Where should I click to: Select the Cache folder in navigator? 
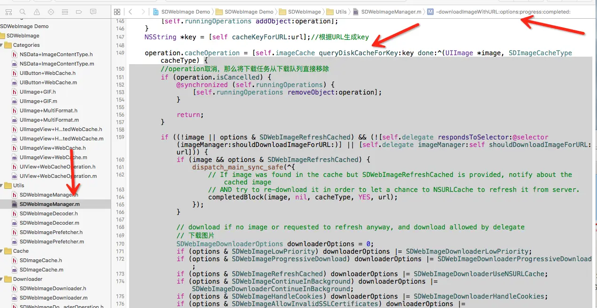pyautogui.click(x=21, y=251)
